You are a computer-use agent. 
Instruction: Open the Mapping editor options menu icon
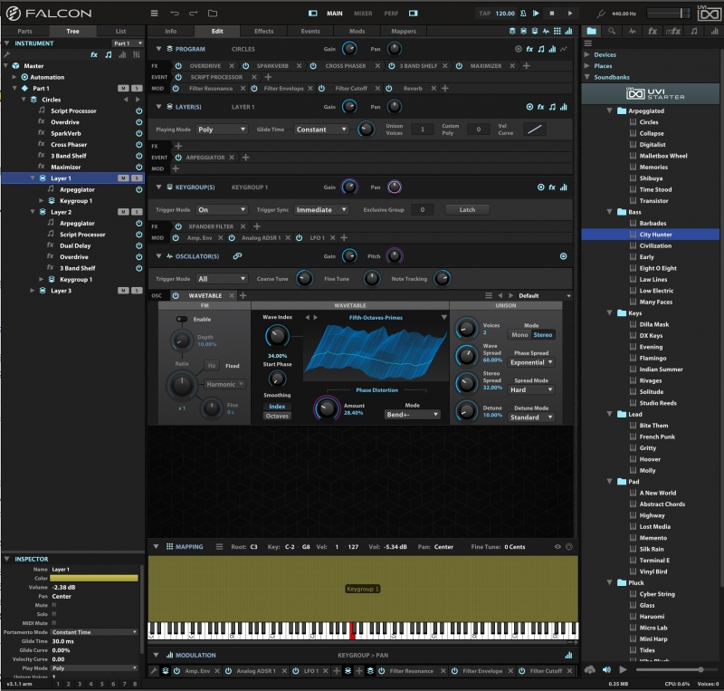pos(219,547)
